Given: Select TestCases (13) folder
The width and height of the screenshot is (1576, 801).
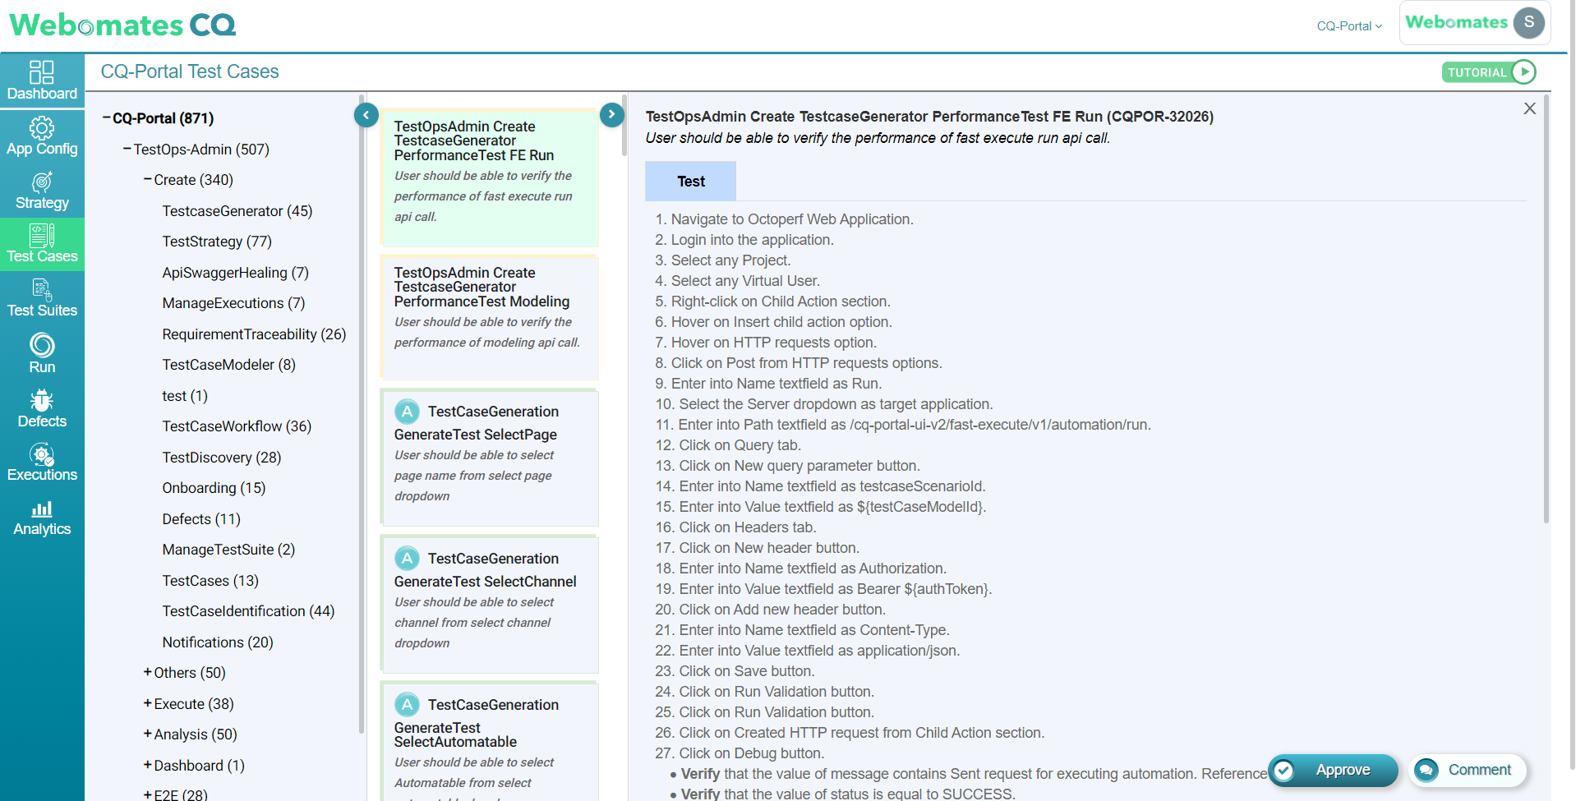Looking at the screenshot, I should pyautogui.click(x=210, y=581).
